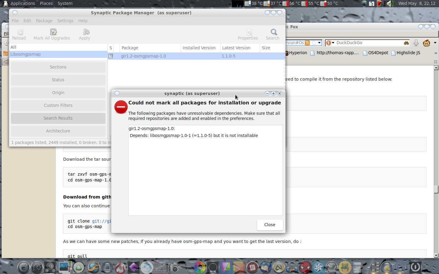Click the downloads arrow icon in browser toolbar

click(x=416, y=43)
